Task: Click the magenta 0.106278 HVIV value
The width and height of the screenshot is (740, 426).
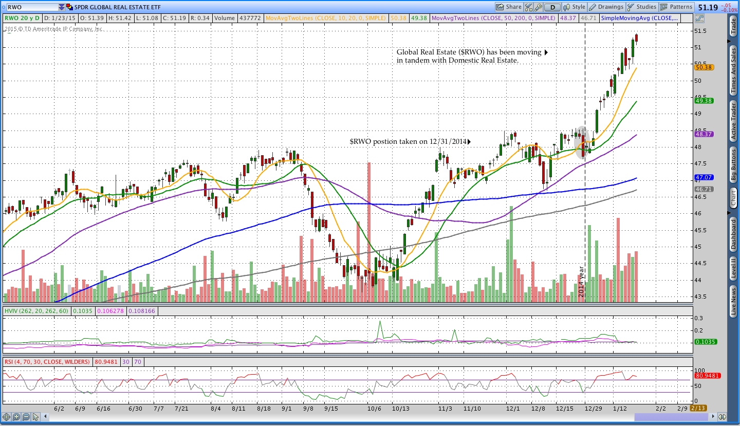Action: click(111, 311)
